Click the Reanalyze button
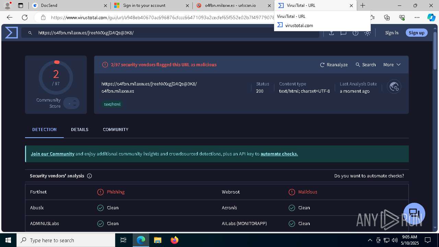This screenshot has height=247, width=439. 334,64
